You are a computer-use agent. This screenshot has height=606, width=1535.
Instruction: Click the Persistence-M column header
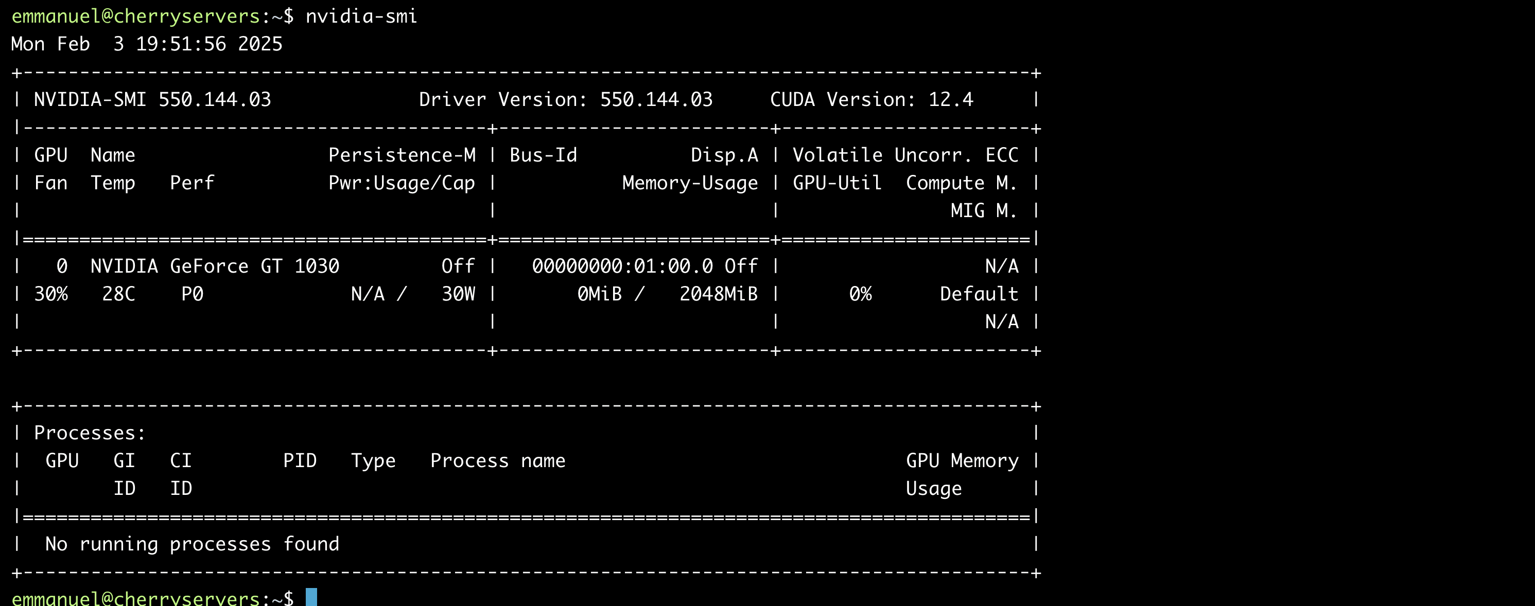point(402,155)
